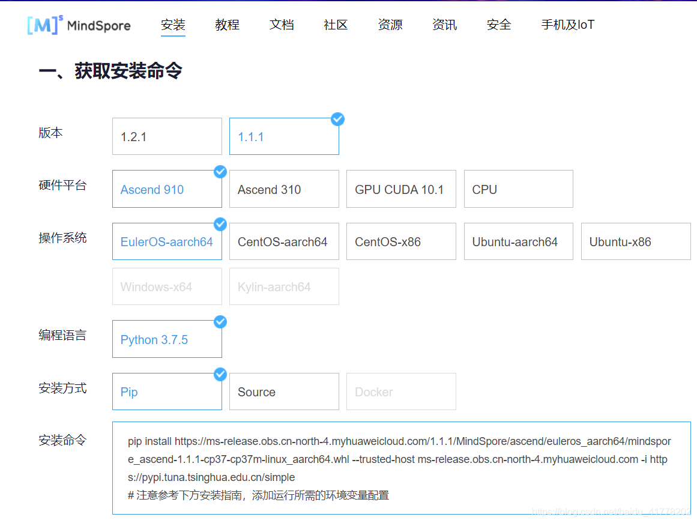Select EulerOS-aarch64 operating system
This screenshot has height=523, width=697.
click(167, 241)
